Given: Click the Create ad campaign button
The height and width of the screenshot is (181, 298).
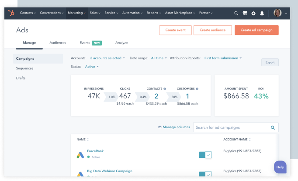Looking at the screenshot, I should [x=256, y=30].
